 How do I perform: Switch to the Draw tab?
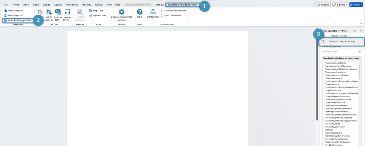click(36, 5)
